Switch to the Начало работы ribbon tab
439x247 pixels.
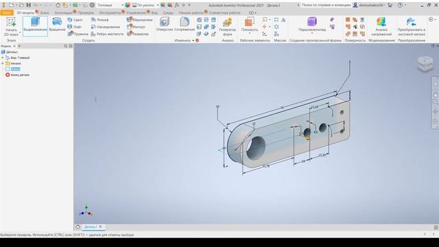[x=191, y=12]
